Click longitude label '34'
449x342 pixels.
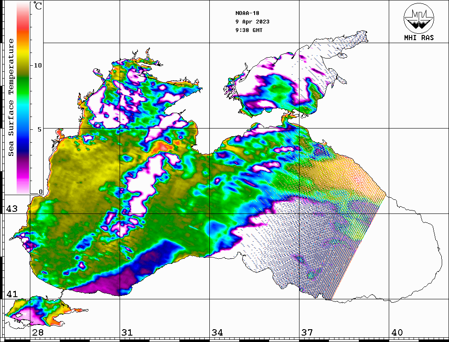[x=217, y=332]
